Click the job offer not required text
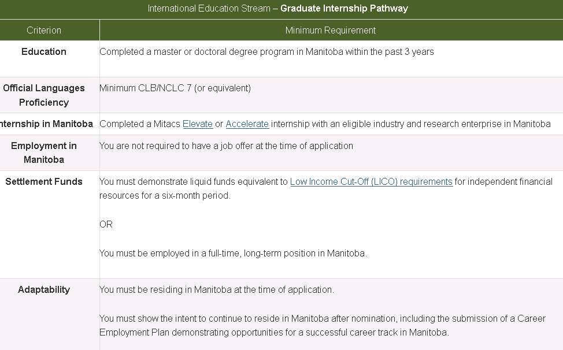 click(226, 146)
